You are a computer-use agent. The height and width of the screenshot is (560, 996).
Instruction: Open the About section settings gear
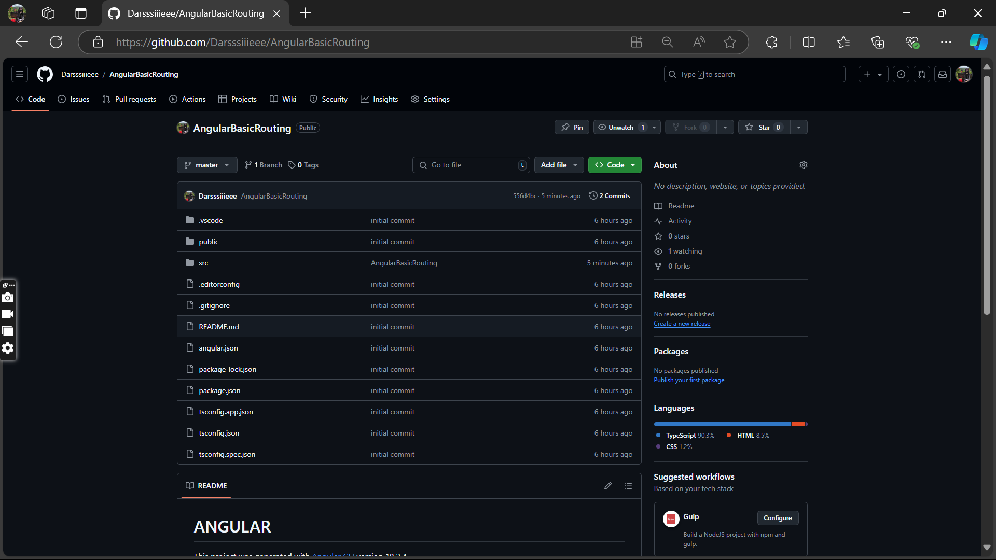804,165
